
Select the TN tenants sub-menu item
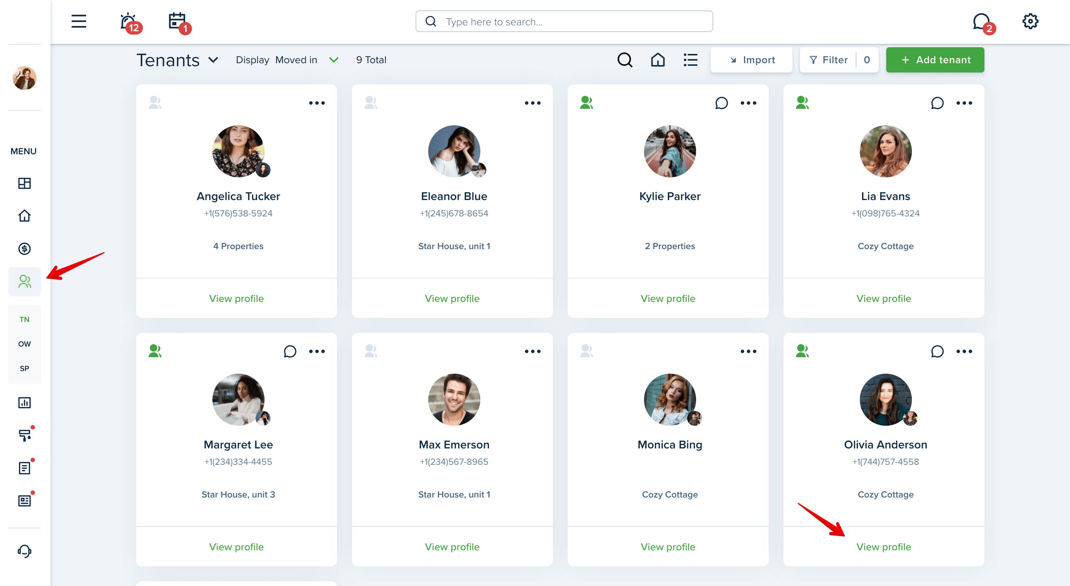pos(25,319)
